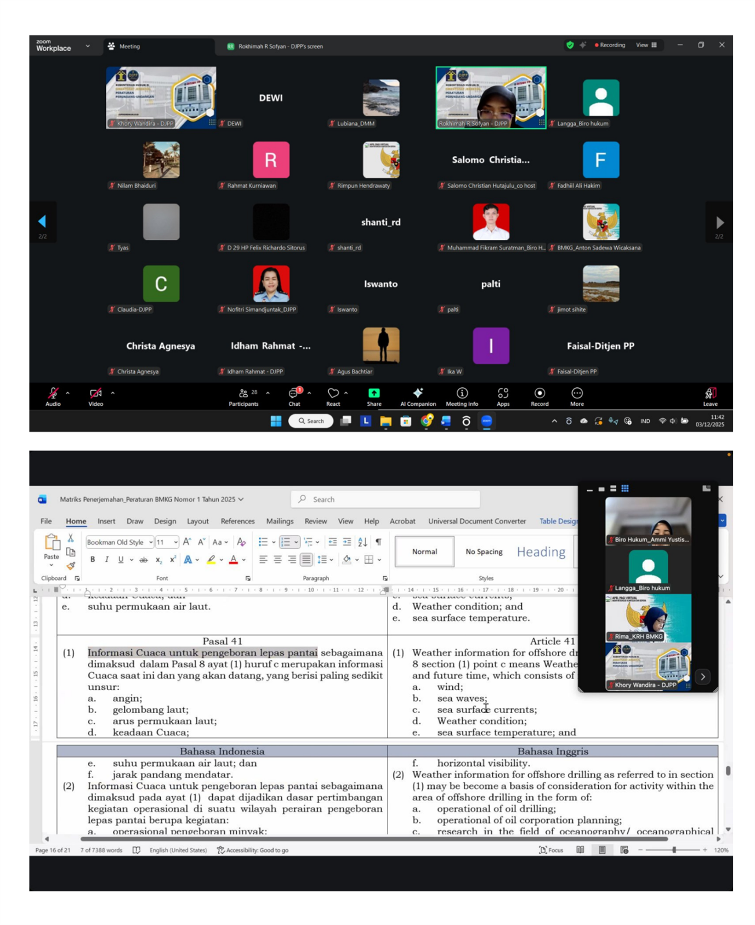The height and width of the screenshot is (925, 755).
Task: Leave the Zoom meeting
Action: [710, 396]
